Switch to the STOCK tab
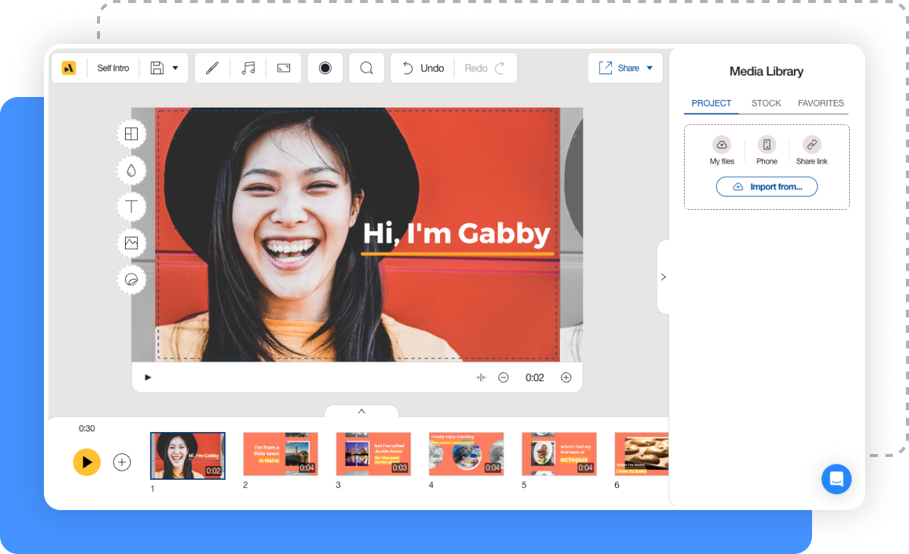 pos(766,103)
